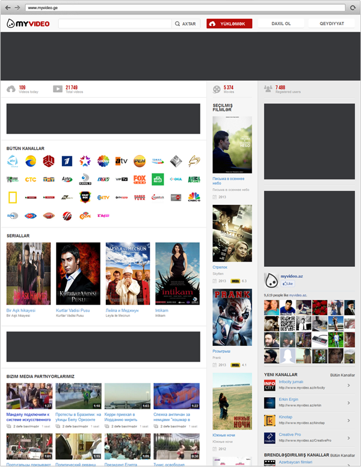Image resolution: width=361 pixels, height=467 pixels.
Task: Select the Show TV channel icon
Action: (103, 161)
